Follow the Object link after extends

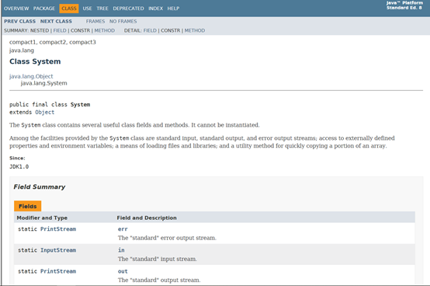45,112
